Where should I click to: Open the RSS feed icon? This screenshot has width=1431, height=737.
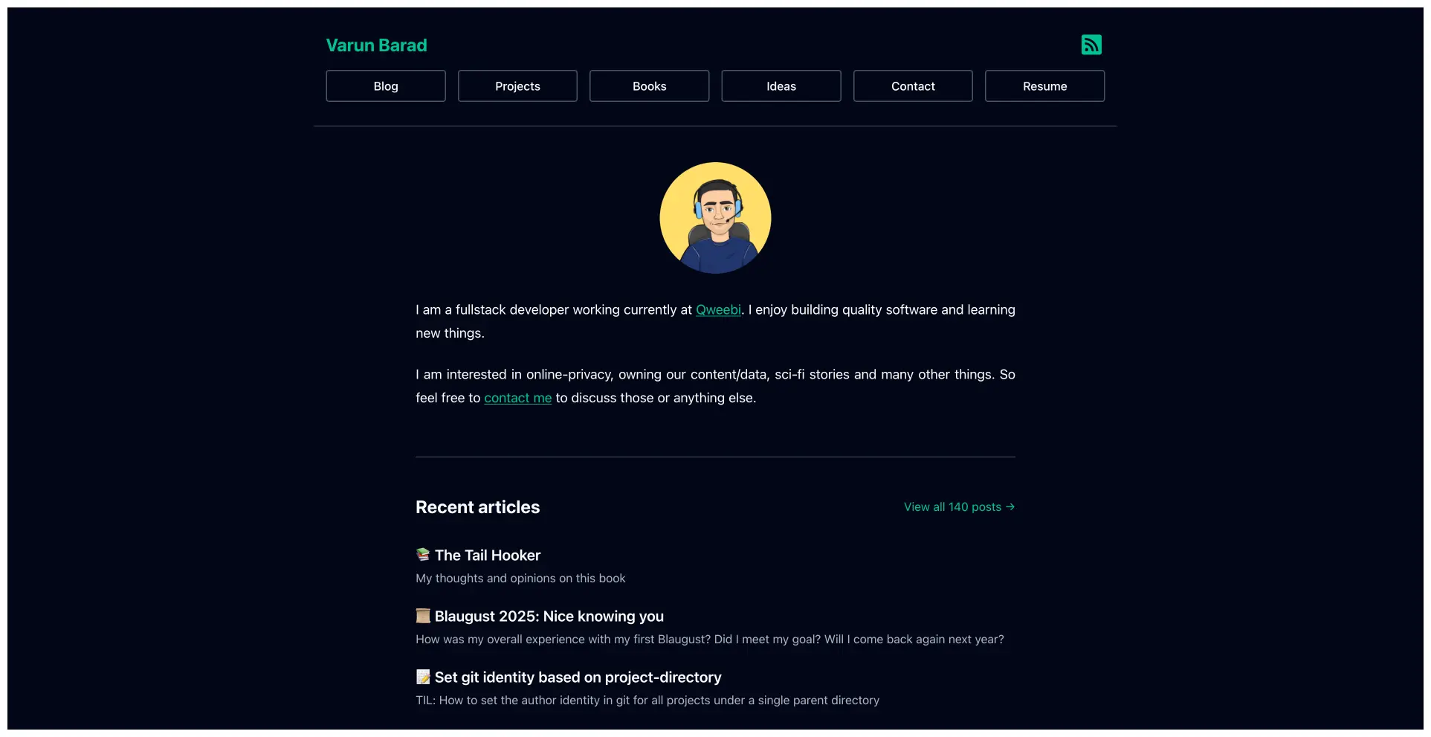click(x=1091, y=45)
